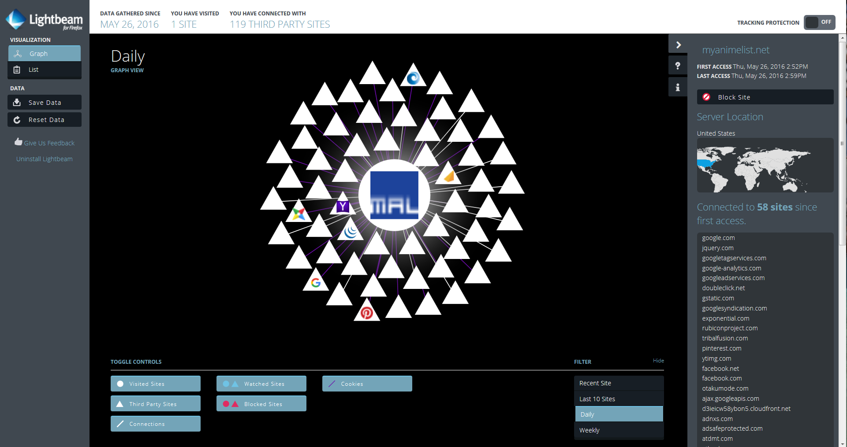
Task: Click the myanimelist.net site title
Action: point(736,50)
